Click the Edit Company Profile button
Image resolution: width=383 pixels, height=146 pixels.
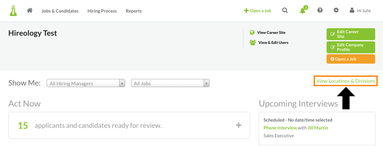[351, 47]
